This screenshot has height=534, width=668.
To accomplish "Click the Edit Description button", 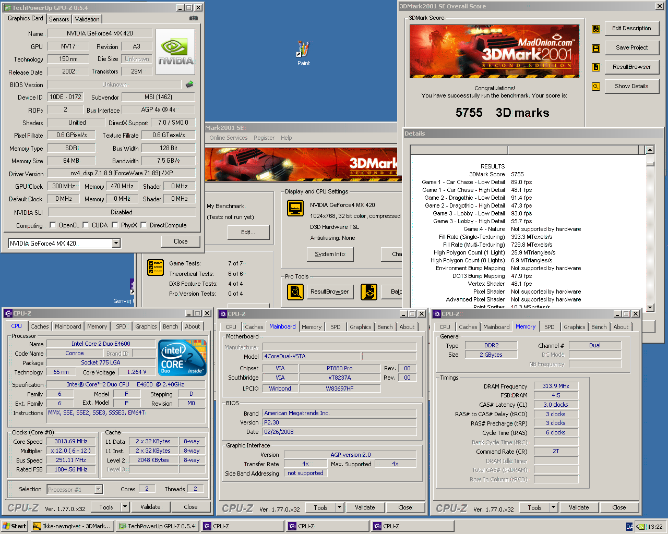I will [x=631, y=29].
